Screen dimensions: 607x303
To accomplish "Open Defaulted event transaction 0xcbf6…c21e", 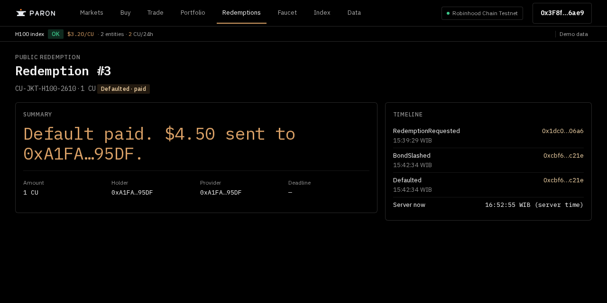I will [x=563, y=180].
